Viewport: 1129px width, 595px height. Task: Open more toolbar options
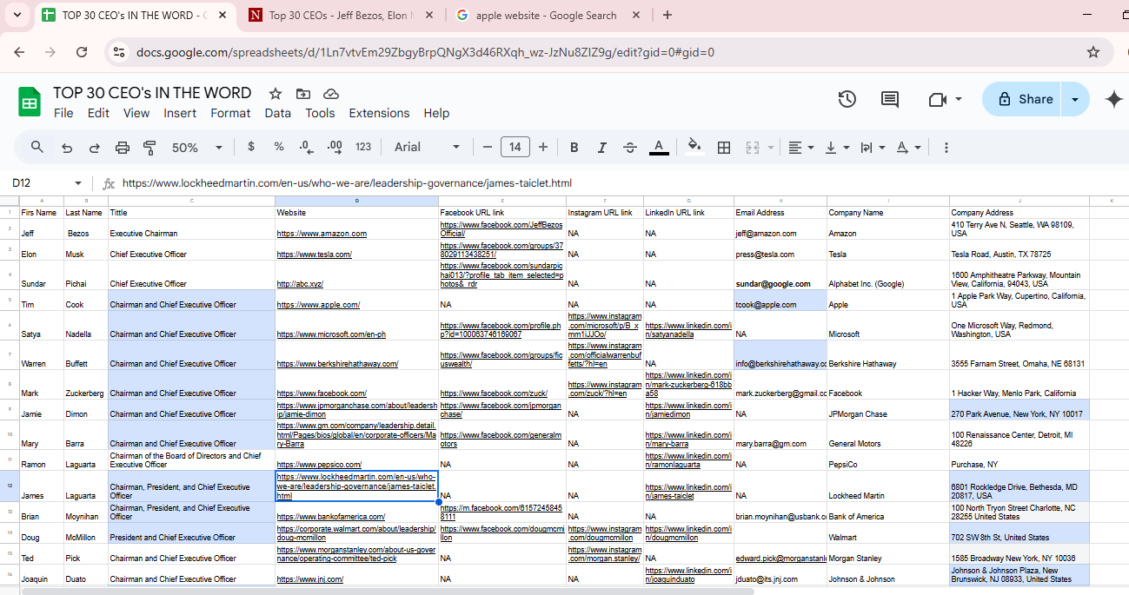pyautogui.click(x=946, y=147)
